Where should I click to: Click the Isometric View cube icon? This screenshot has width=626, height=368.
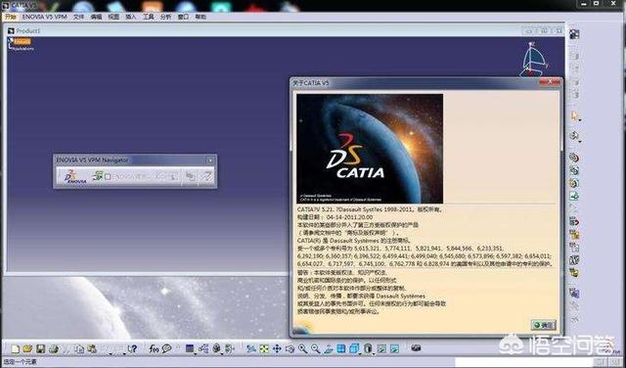[x=353, y=348]
